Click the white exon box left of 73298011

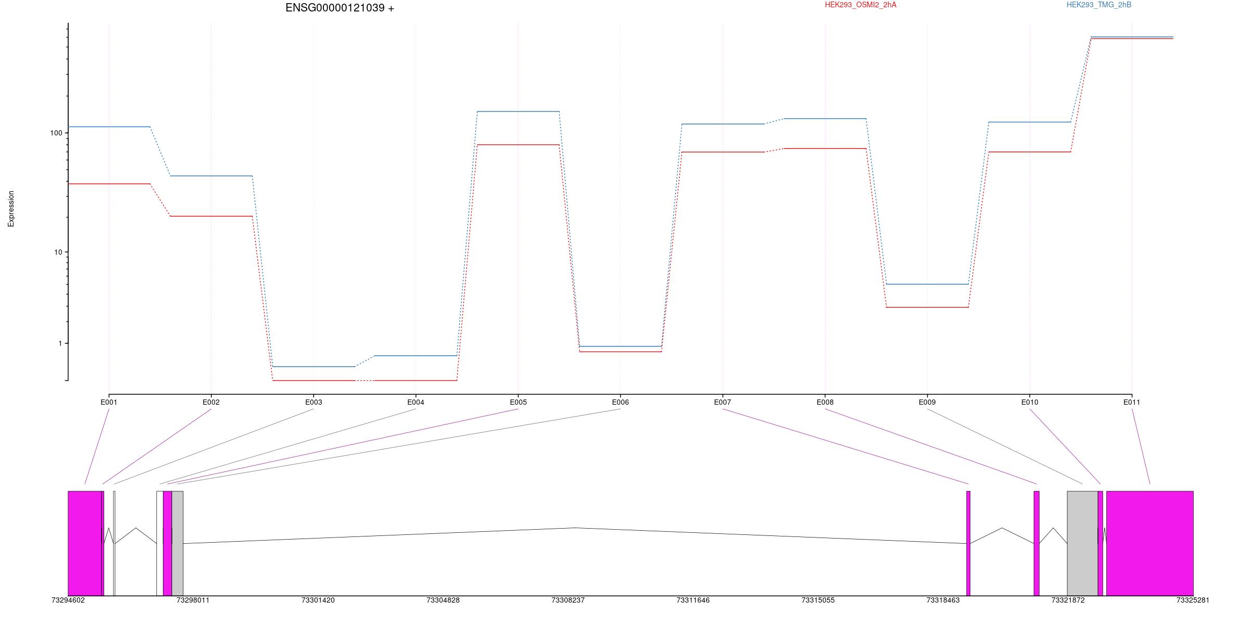pyautogui.click(x=160, y=543)
